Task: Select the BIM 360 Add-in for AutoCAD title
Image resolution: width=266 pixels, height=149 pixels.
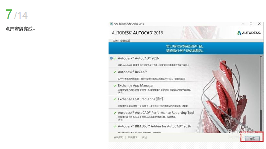Action: (x=154, y=126)
